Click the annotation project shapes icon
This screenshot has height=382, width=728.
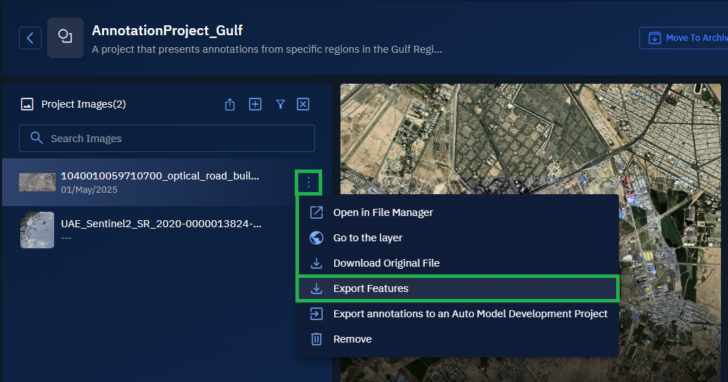point(65,38)
